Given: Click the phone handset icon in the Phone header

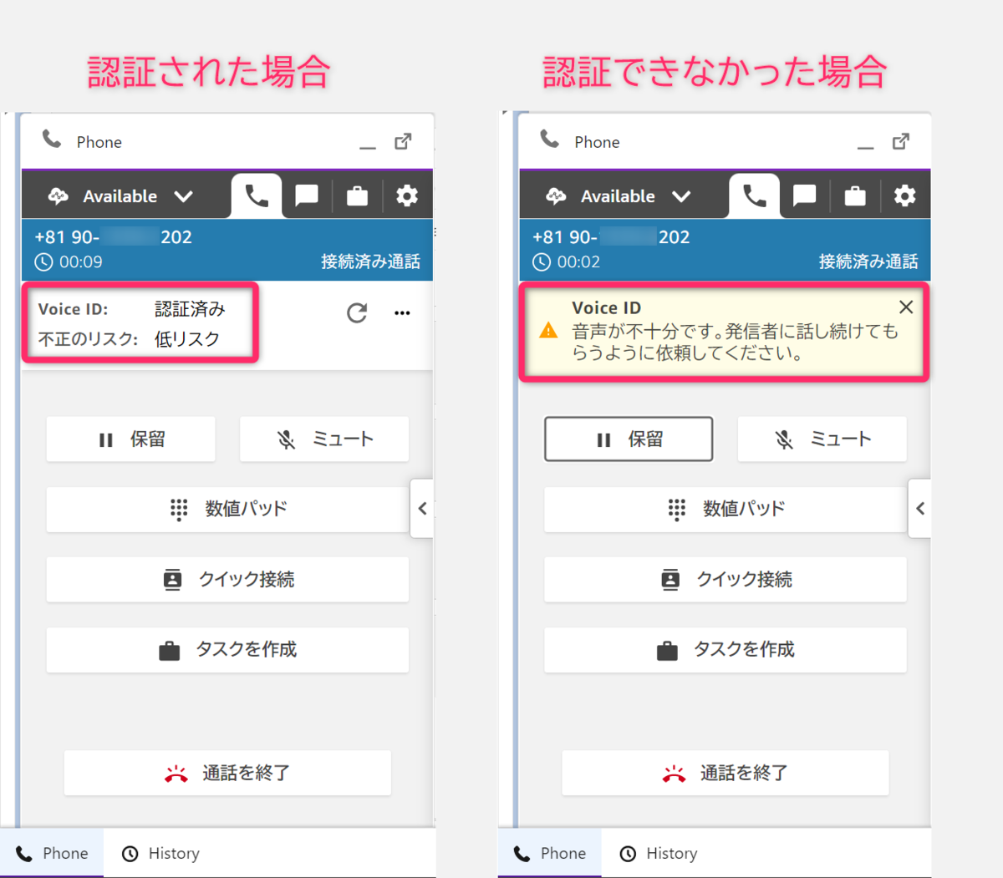Looking at the screenshot, I should click(x=52, y=140).
